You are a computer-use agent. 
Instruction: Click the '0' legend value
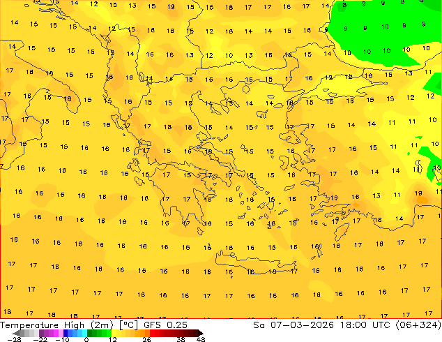[86, 339]
